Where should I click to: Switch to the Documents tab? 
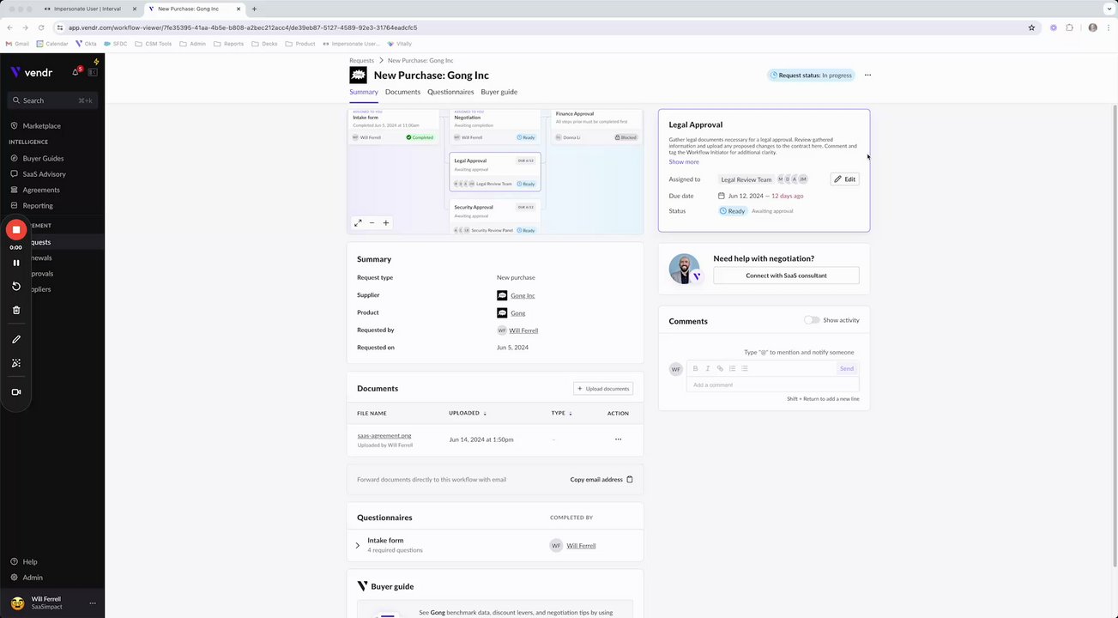(402, 92)
